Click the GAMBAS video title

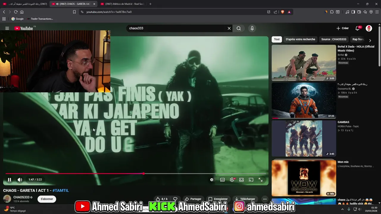click(343, 122)
